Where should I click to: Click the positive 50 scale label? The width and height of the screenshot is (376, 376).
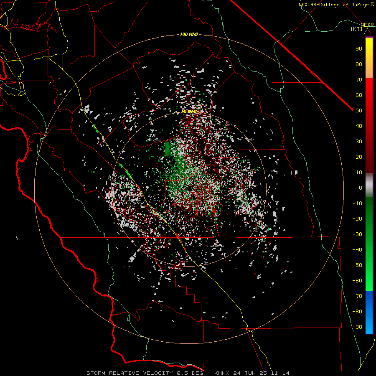click(359, 111)
